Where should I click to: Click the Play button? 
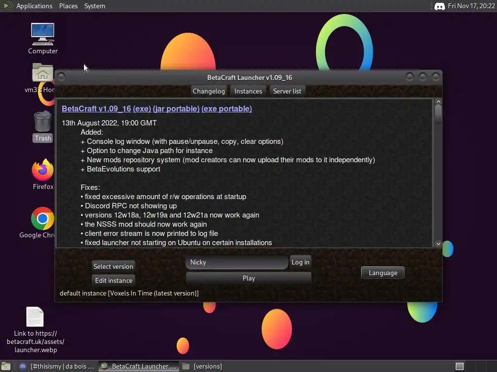(248, 278)
